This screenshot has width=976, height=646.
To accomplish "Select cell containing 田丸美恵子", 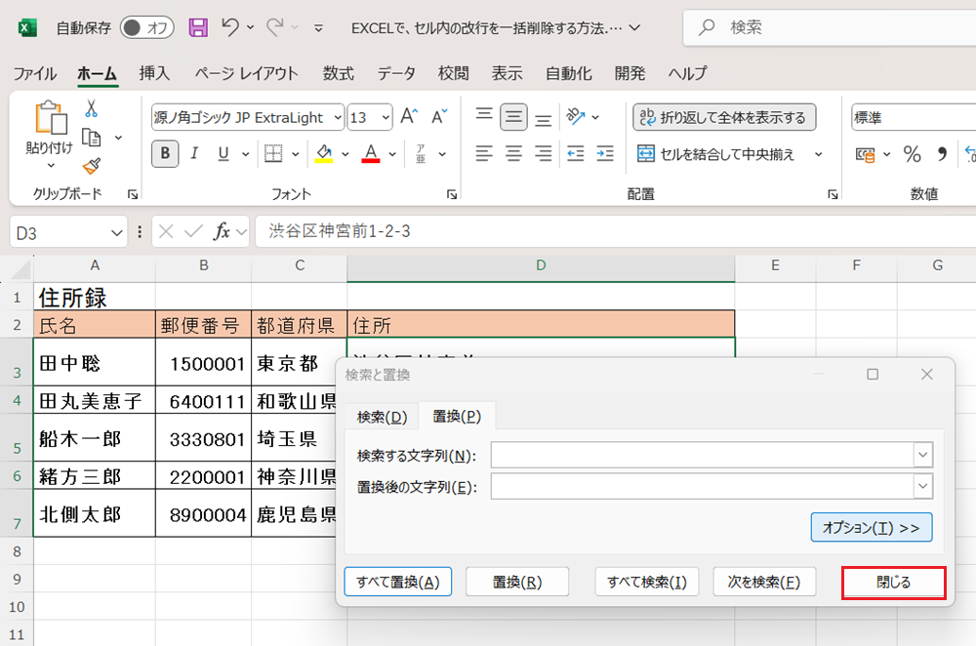I will click(95, 400).
